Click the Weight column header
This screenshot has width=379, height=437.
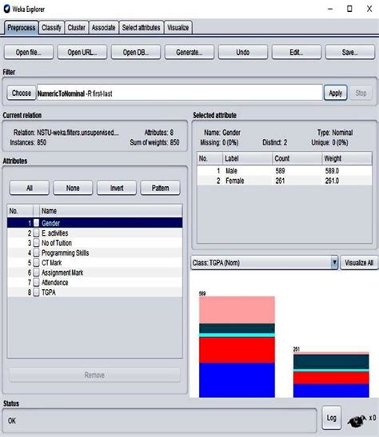(x=347, y=158)
